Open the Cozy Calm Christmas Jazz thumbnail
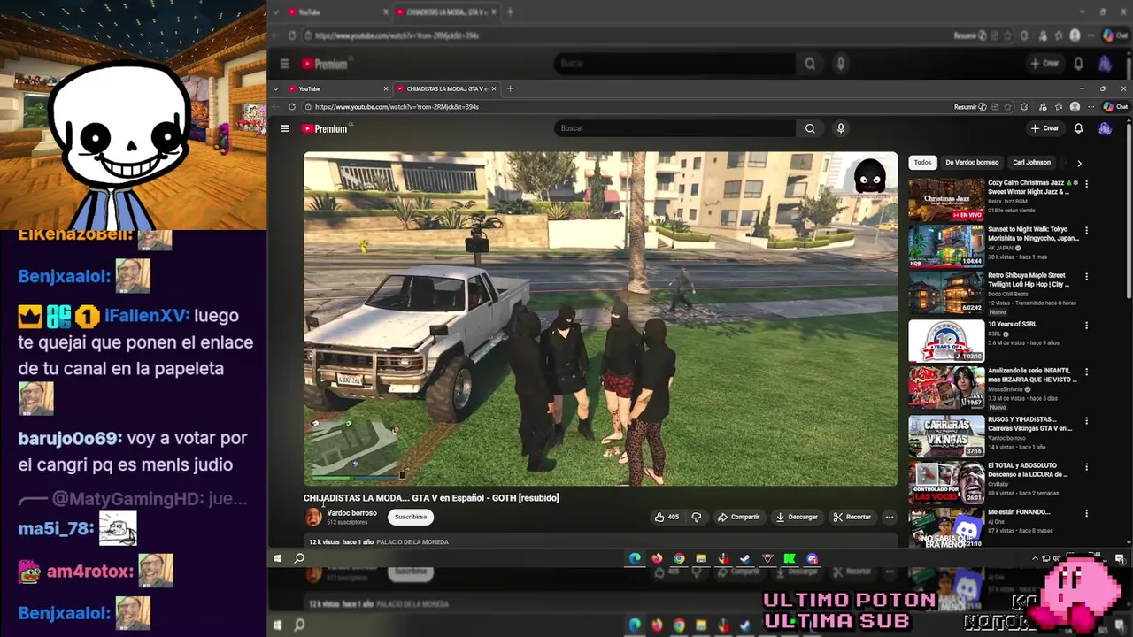 946,199
